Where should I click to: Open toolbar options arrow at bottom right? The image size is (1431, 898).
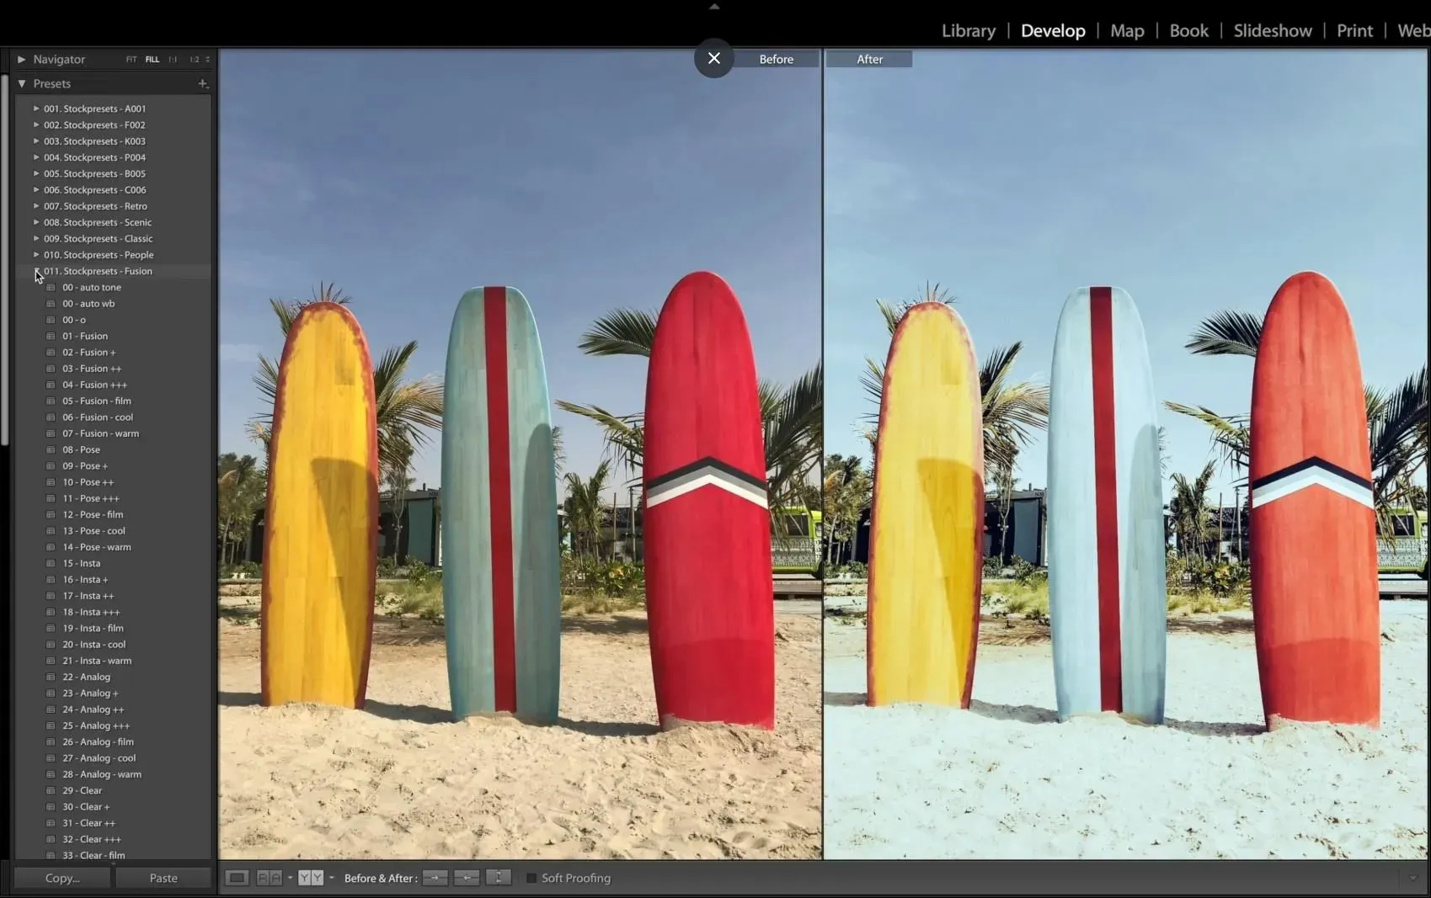(1413, 878)
